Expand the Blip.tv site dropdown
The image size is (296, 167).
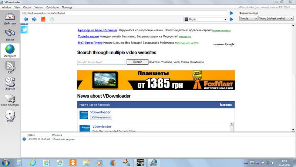pyautogui.click(x=225, y=20)
